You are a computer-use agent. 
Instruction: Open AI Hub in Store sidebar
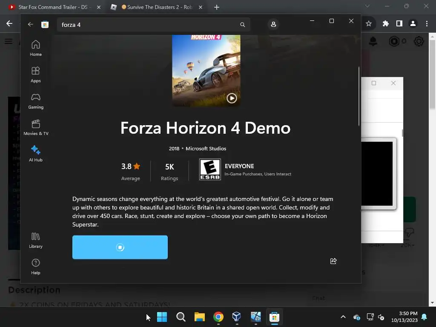click(36, 154)
